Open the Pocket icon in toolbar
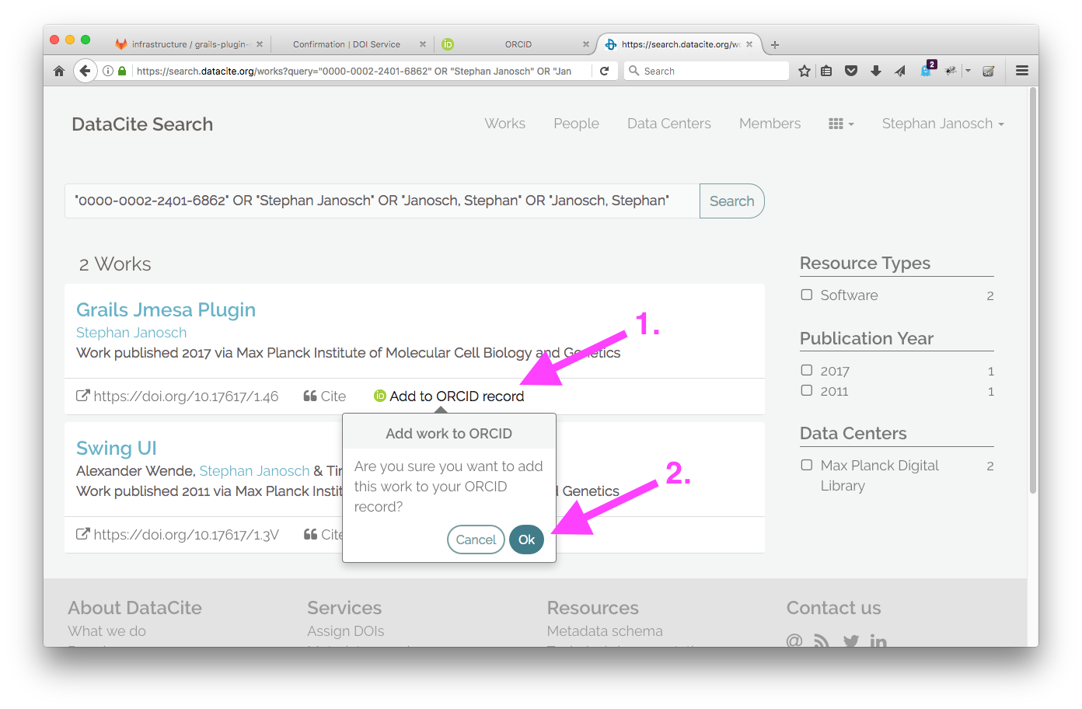The height and width of the screenshot is (709, 1082). tap(851, 71)
